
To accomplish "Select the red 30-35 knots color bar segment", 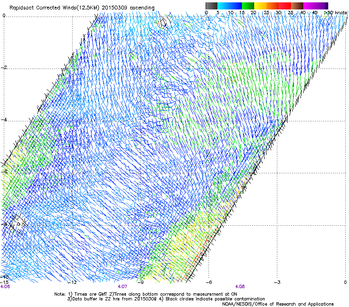I will click(285, 6).
